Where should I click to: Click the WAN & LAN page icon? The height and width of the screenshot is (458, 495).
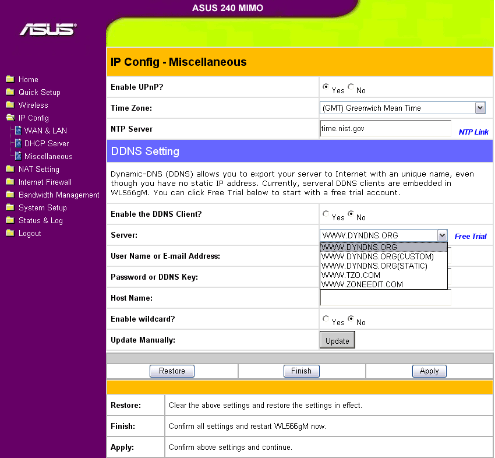point(18,131)
